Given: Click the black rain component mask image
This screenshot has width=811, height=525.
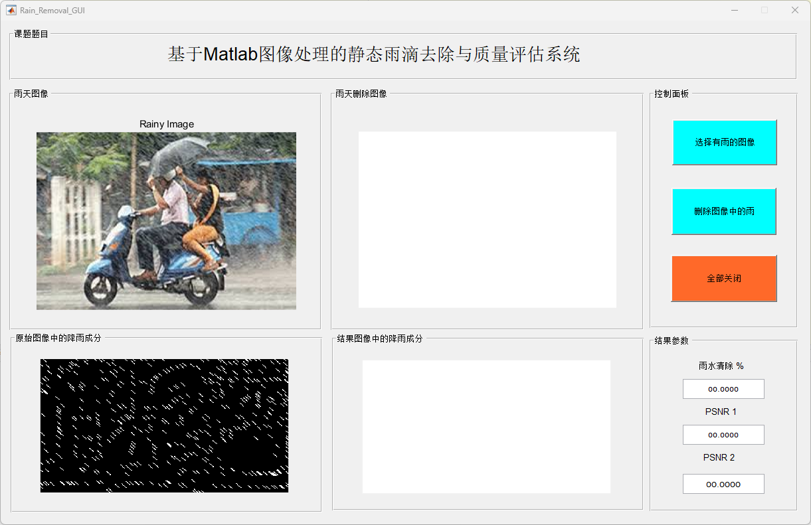Looking at the screenshot, I should tap(164, 425).
